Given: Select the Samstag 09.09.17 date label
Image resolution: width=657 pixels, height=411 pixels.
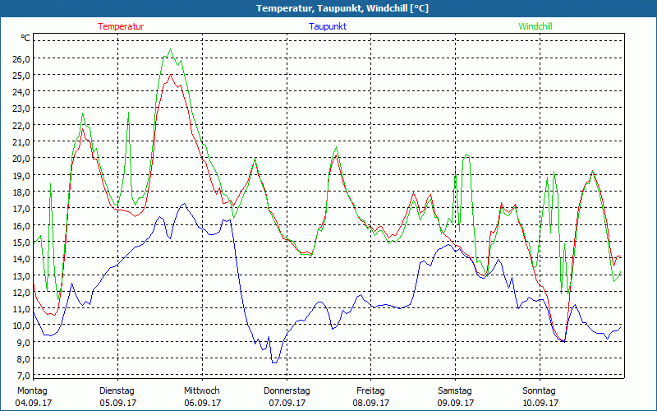Looking at the screenshot, I should pos(455,396).
